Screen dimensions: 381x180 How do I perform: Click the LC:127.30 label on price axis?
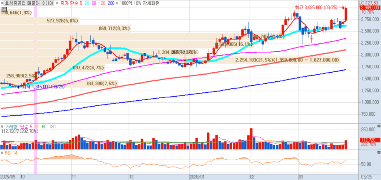pos(369,3)
